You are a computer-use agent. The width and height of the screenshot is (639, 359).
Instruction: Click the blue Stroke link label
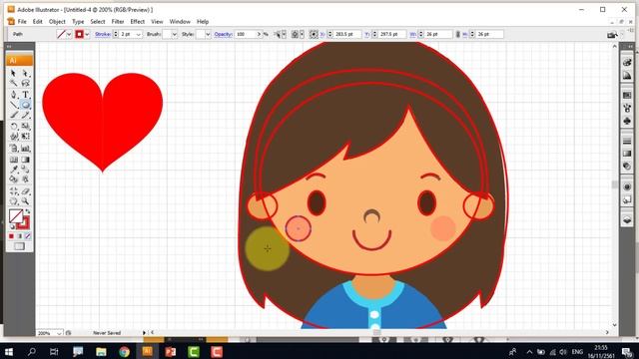pyautogui.click(x=103, y=34)
